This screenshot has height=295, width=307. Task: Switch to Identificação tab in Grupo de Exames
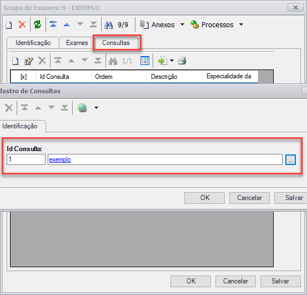33,43
